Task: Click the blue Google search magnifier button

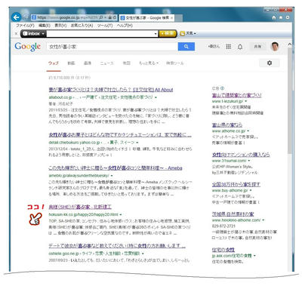Action: pyautogui.click(x=186, y=47)
